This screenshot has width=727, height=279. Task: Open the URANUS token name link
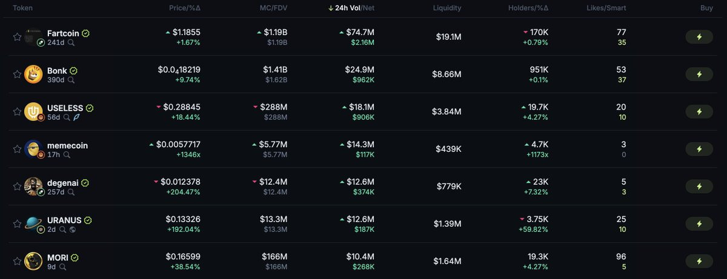(x=64, y=220)
